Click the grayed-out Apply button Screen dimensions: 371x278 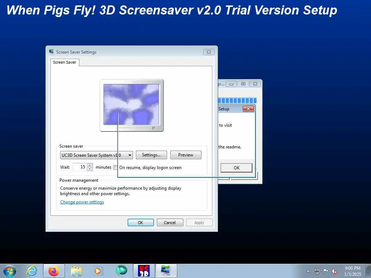click(199, 223)
